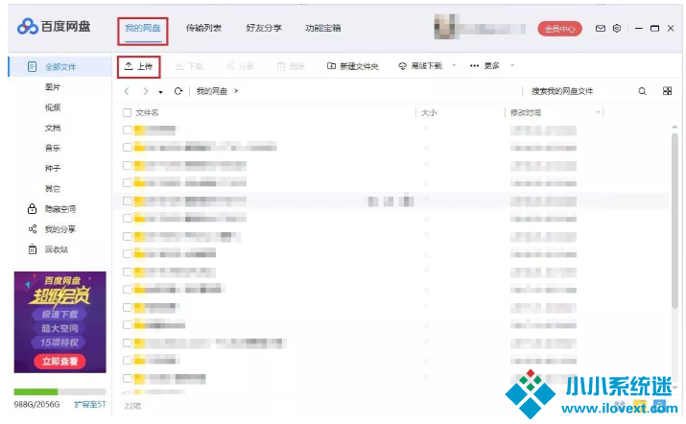Image resolution: width=686 pixels, height=424 pixels.
Task: Select 种子 category
Action: point(53,169)
